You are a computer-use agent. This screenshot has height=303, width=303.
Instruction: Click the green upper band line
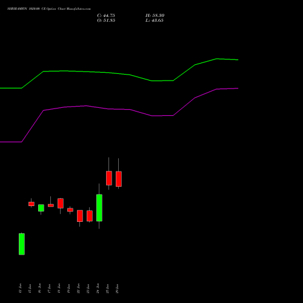coord(119,73)
